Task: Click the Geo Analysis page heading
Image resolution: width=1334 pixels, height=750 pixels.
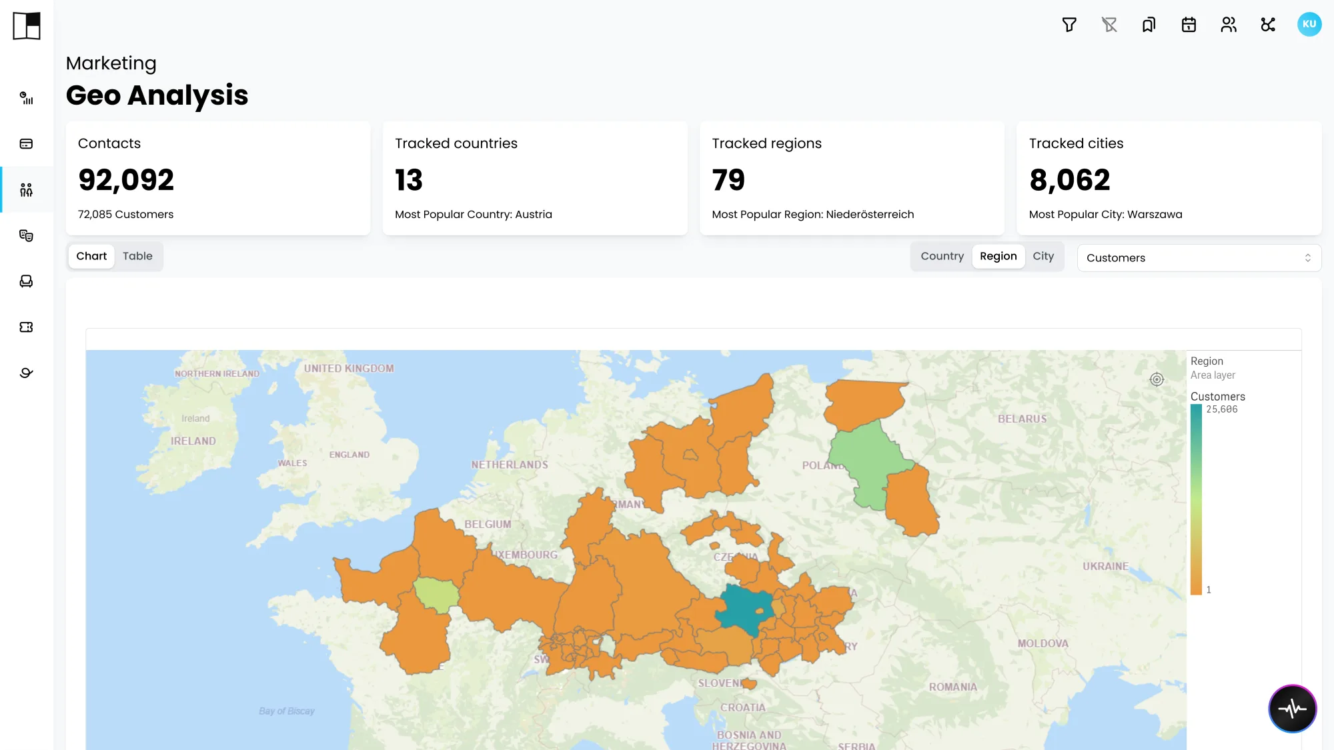Action: (157, 95)
